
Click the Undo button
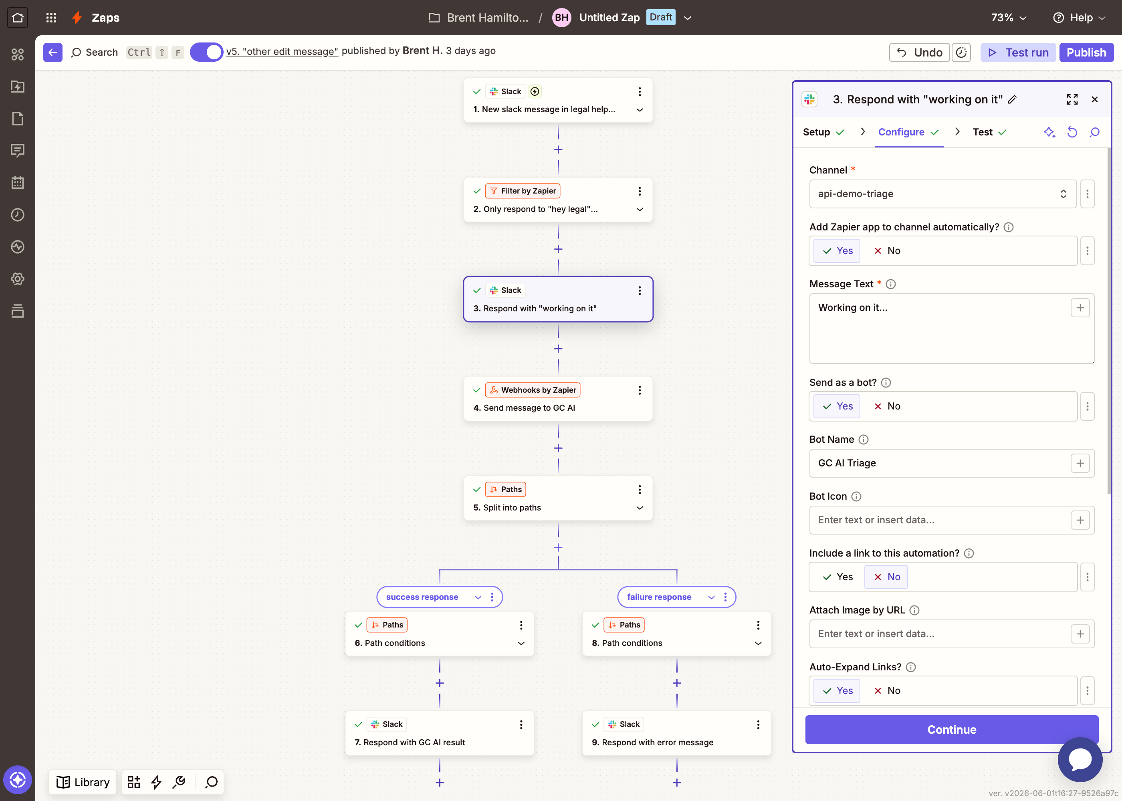[x=919, y=52]
